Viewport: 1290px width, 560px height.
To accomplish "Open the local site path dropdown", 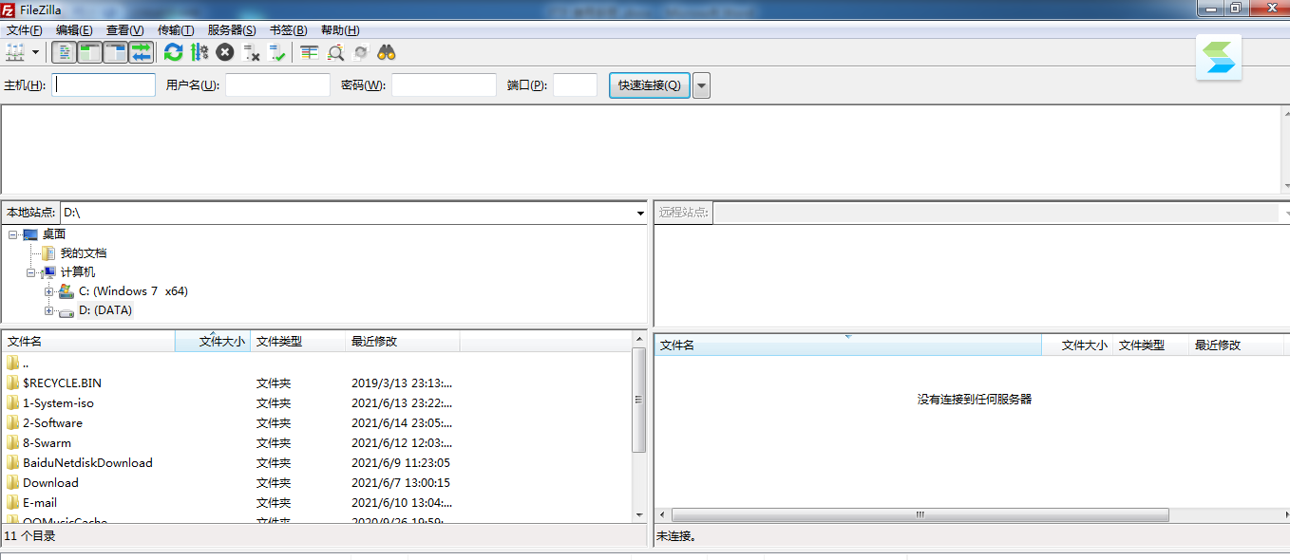I will coord(640,214).
